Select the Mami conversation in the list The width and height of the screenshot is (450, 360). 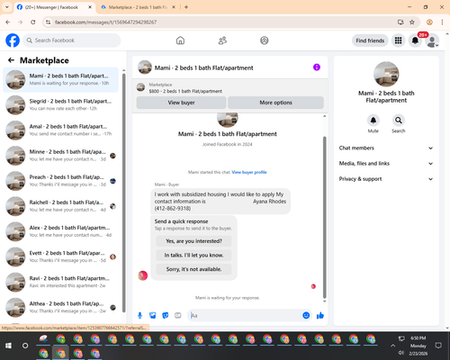pyautogui.click(x=61, y=80)
